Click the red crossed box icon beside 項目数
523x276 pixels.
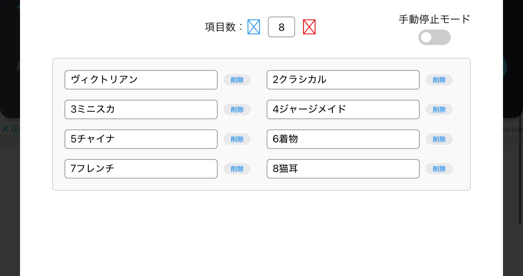[309, 27]
